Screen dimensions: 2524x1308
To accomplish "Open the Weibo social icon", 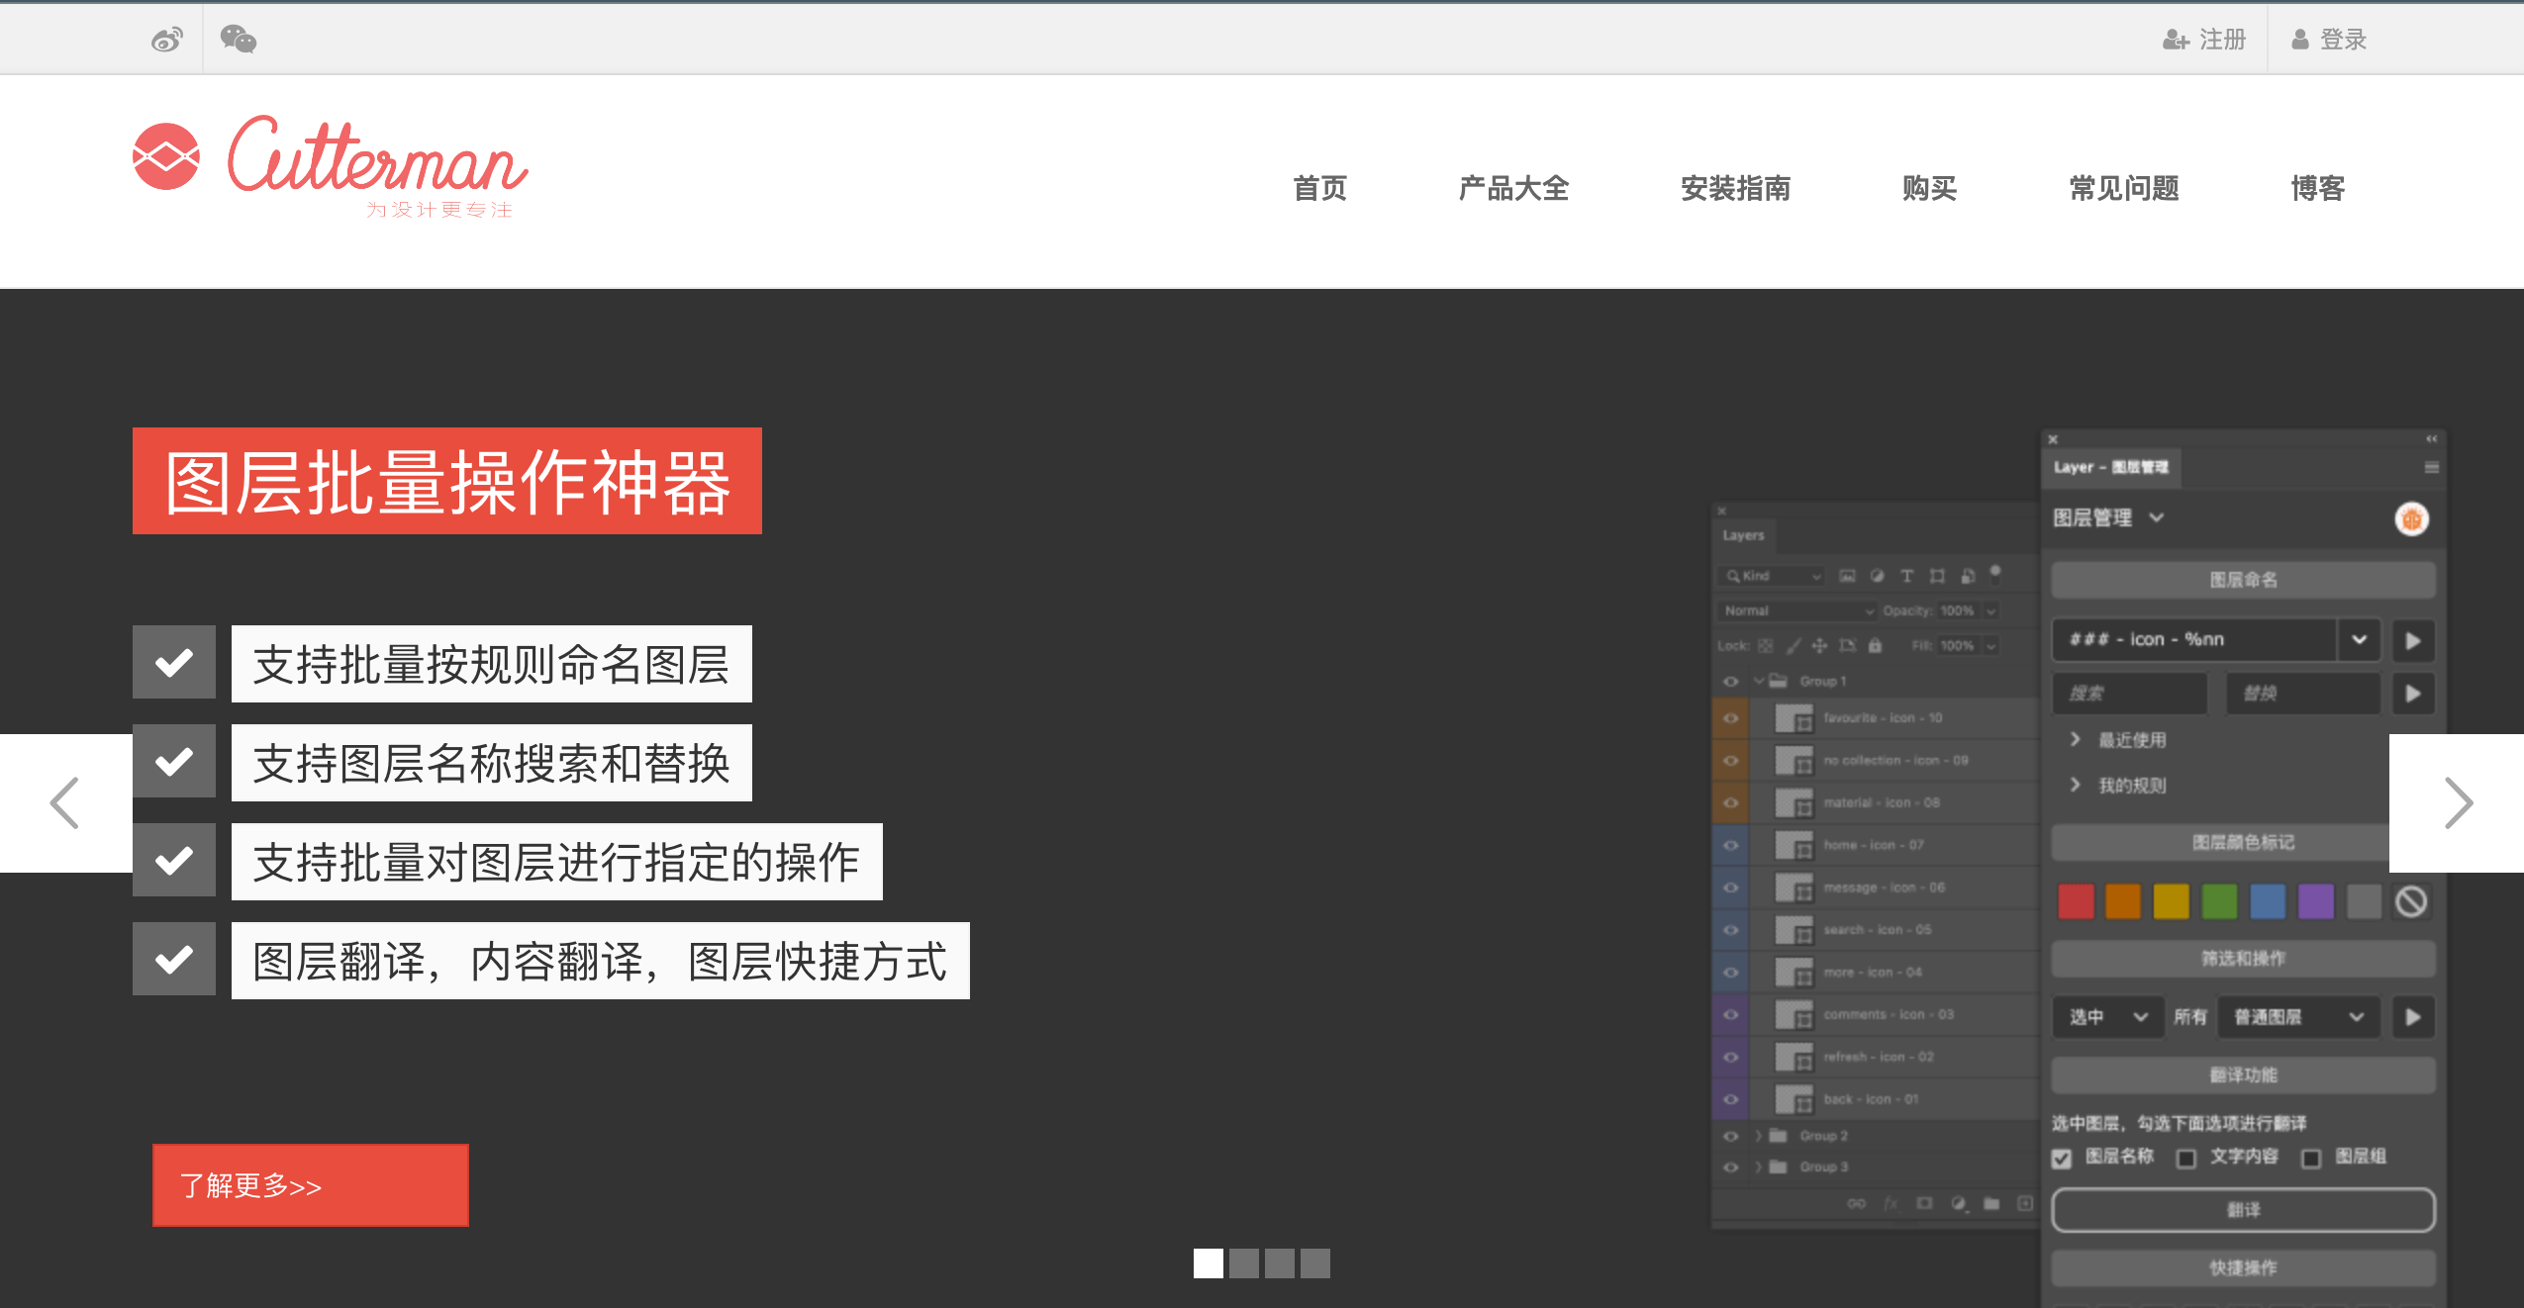I will click(x=166, y=40).
